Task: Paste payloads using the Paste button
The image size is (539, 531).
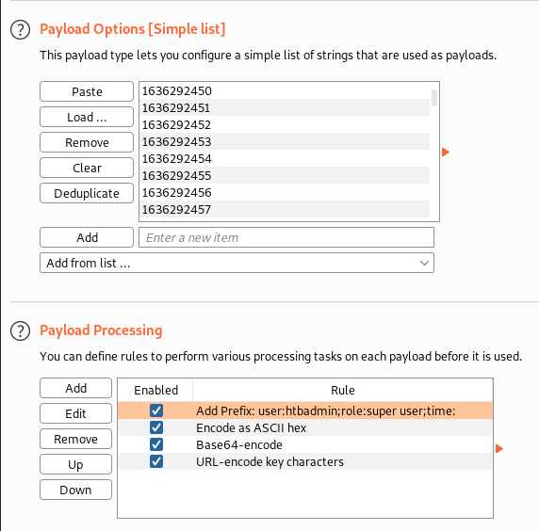Action: [x=87, y=91]
